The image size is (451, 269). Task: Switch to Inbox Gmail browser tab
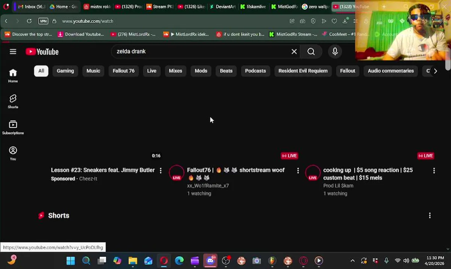[x=31, y=7]
